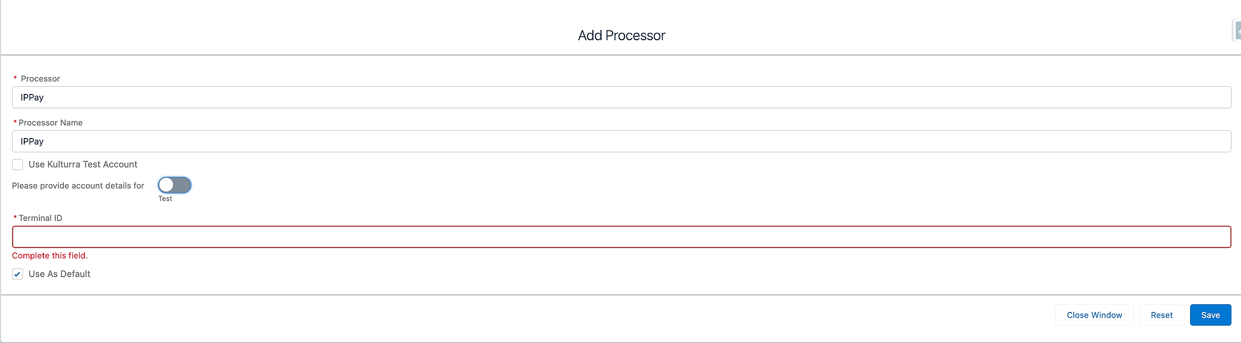This screenshot has height=343, width=1241.
Task: Click the sidebar collapse arrow icon
Action: (x=1238, y=31)
